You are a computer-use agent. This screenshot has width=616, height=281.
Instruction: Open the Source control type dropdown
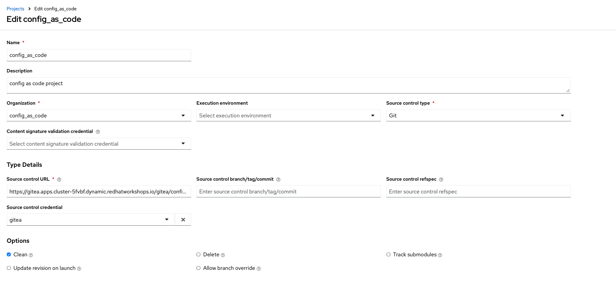(478, 115)
